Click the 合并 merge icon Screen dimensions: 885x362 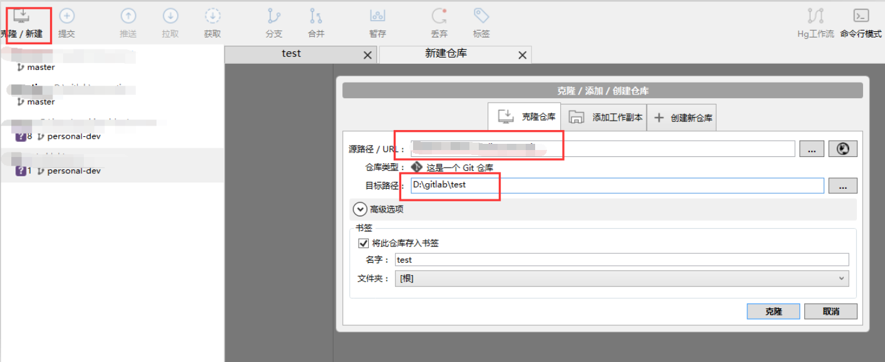tap(316, 17)
